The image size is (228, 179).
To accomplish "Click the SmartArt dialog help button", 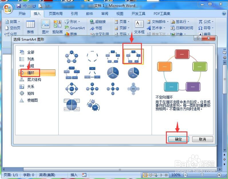I will click(x=198, y=38).
